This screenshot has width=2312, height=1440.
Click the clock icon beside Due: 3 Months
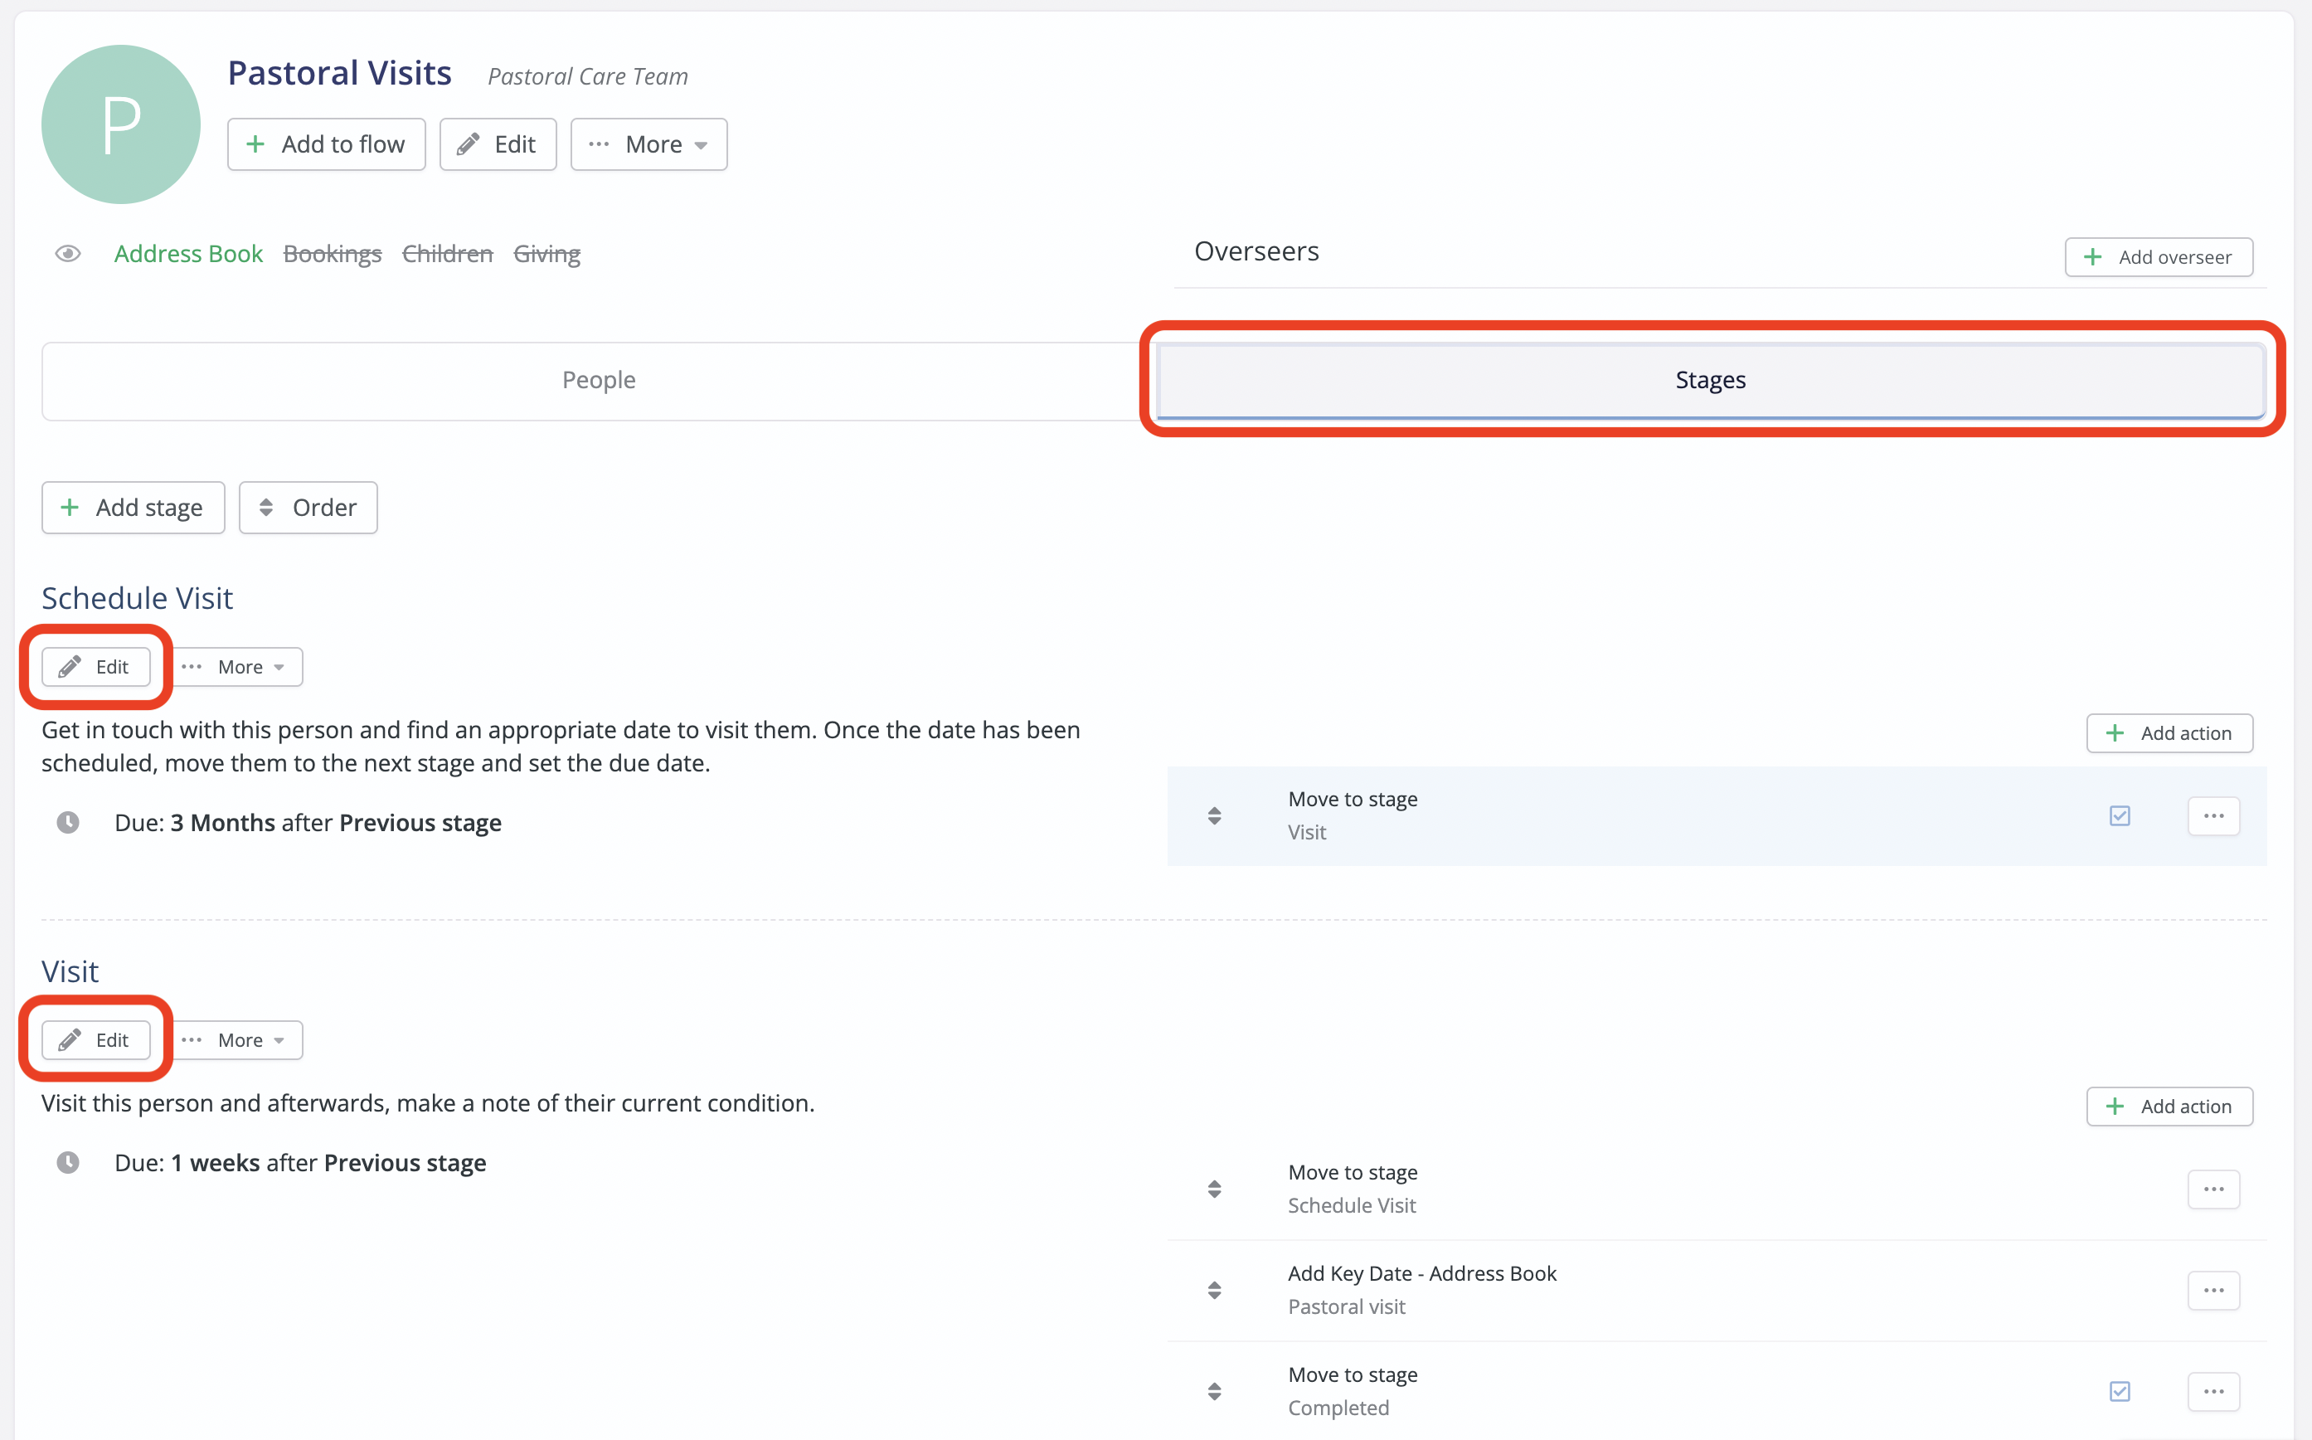tap(67, 822)
